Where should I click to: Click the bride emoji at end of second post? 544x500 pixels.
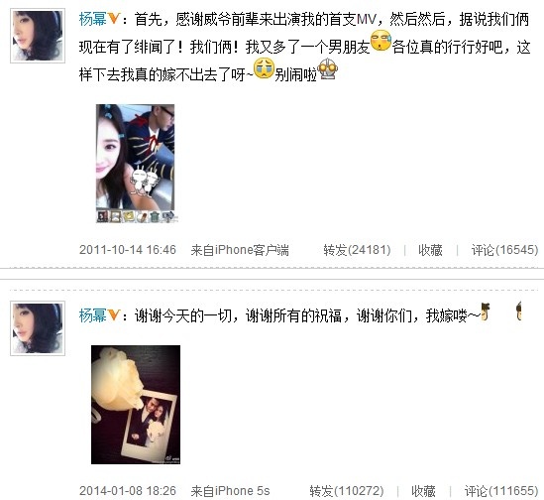(518, 311)
